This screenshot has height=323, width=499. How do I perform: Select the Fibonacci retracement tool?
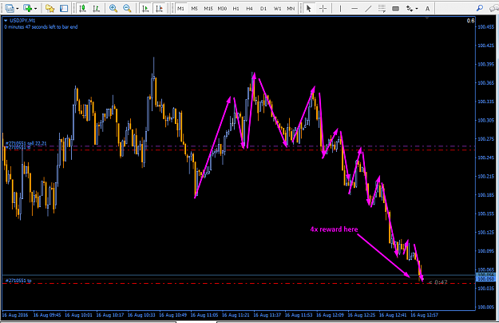[382, 8]
